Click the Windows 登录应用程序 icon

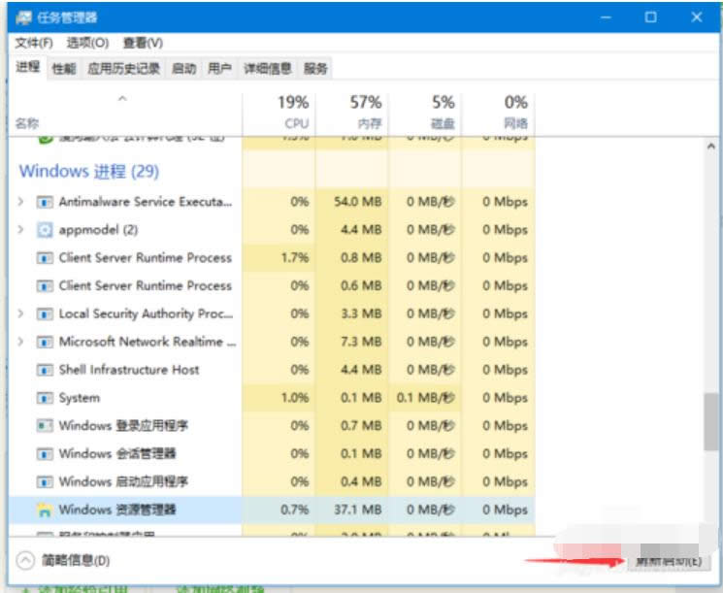44,426
